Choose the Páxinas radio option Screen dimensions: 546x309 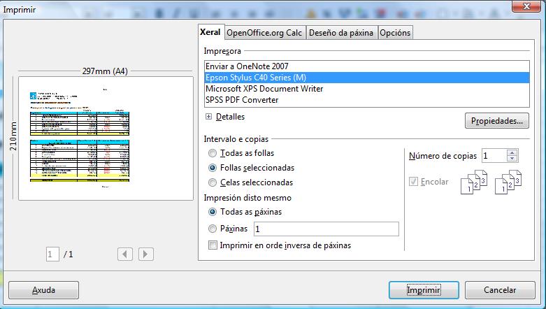point(213,229)
